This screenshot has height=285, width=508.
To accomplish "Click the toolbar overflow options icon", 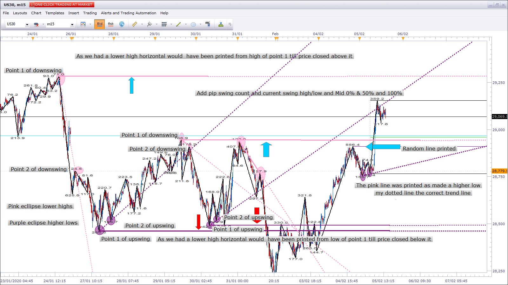I will (x=230, y=24).
